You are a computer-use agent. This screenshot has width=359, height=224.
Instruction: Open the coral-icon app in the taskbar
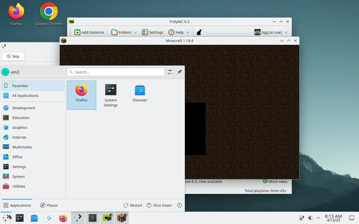click(x=49, y=218)
